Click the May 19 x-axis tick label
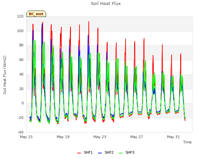 click(63, 137)
